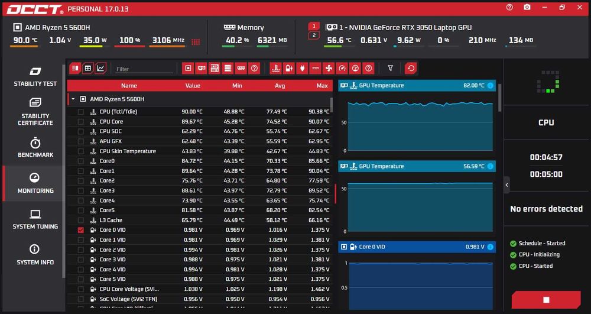
Task: Toggle CPU sensors filter icon
Action: pos(188,68)
